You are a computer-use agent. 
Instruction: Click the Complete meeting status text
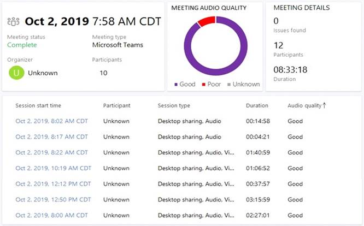click(x=22, y=45)
